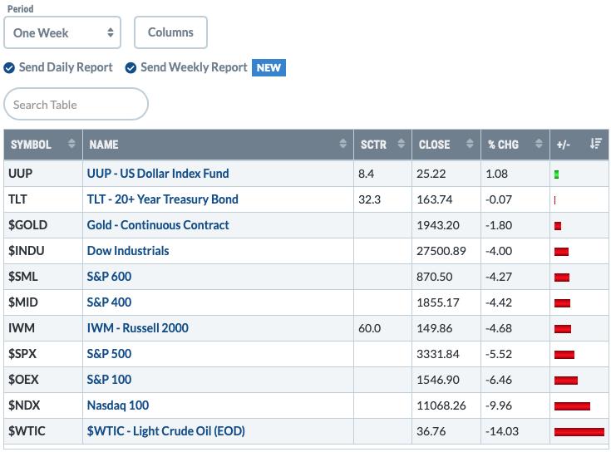Open the Dow Industrials link
Image resolution: width=611 pixels, height=452 pixels.
[x=128, y=251]
